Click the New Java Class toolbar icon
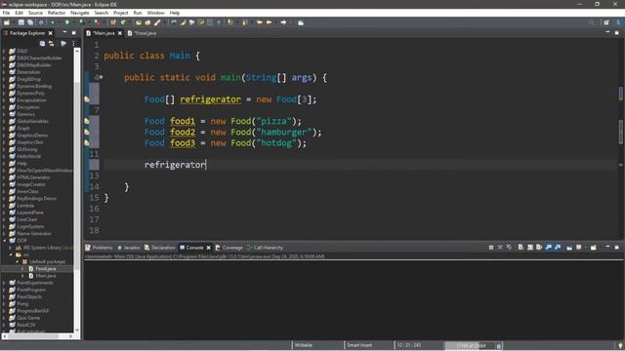The image size is (625, 351). (x=123, y=22)
